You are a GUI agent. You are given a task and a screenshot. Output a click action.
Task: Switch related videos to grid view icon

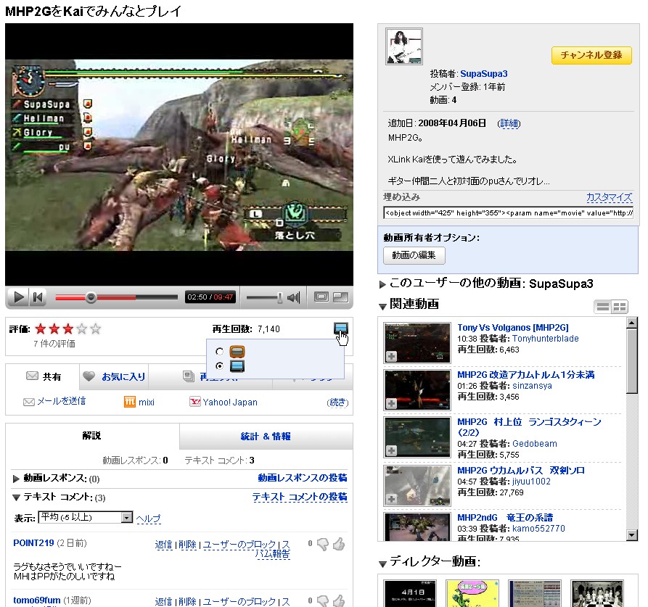620,306
